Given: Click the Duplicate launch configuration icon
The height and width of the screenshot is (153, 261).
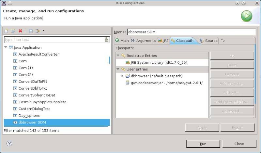Looking at the screenshot, I should click(13, 31).
